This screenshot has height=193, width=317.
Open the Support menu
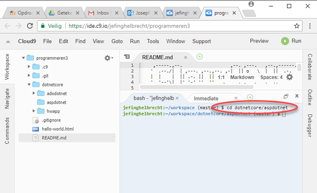tap(201, 41)
